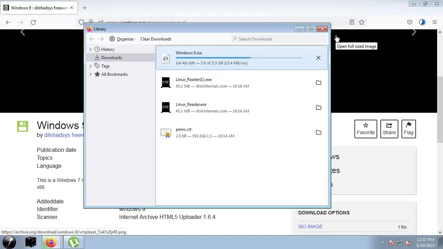Click the Linux_Reader.exe EXE file icon
This screenshot has height=249, width=443.
tap(166, 108)
